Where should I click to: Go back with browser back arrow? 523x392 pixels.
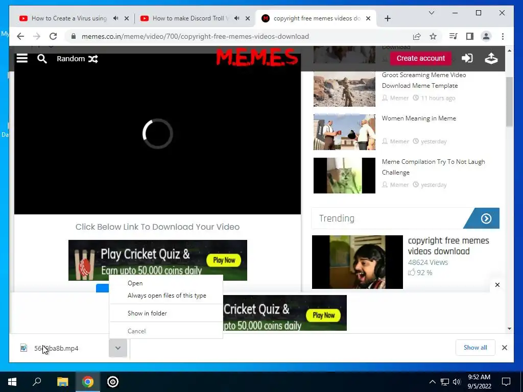tap(20, 36)
